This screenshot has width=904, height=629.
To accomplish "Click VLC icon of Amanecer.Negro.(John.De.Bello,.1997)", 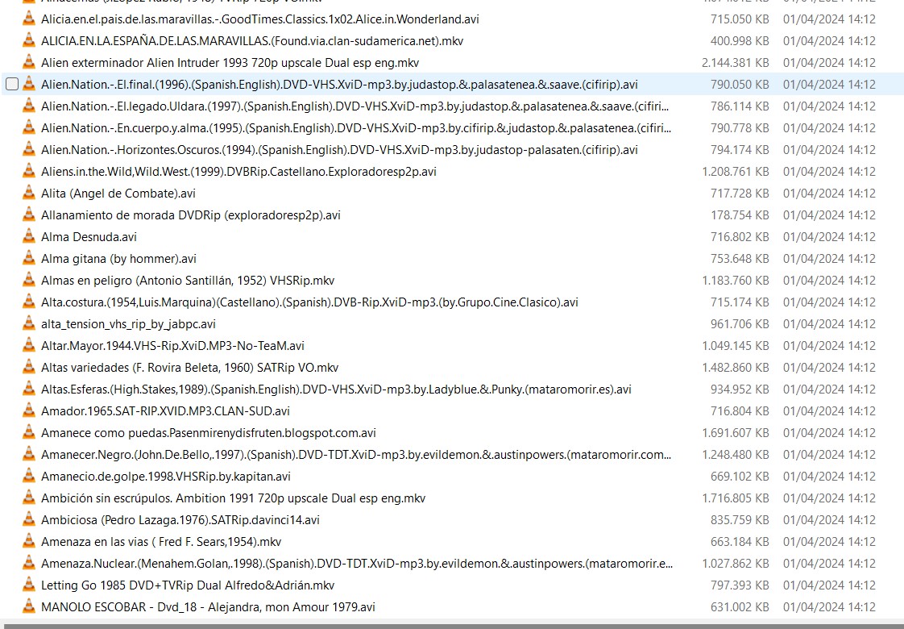I will 28,455.
